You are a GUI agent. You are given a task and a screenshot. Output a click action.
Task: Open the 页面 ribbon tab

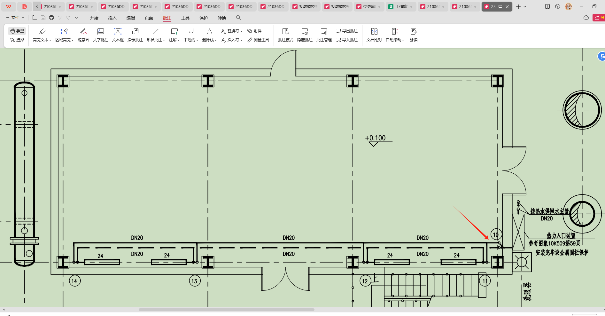click(149, 18)
